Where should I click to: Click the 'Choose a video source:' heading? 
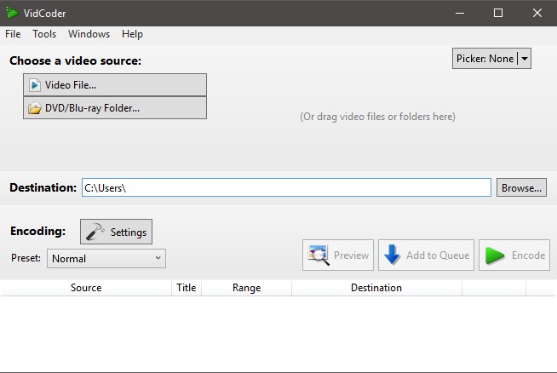point(75,60)
